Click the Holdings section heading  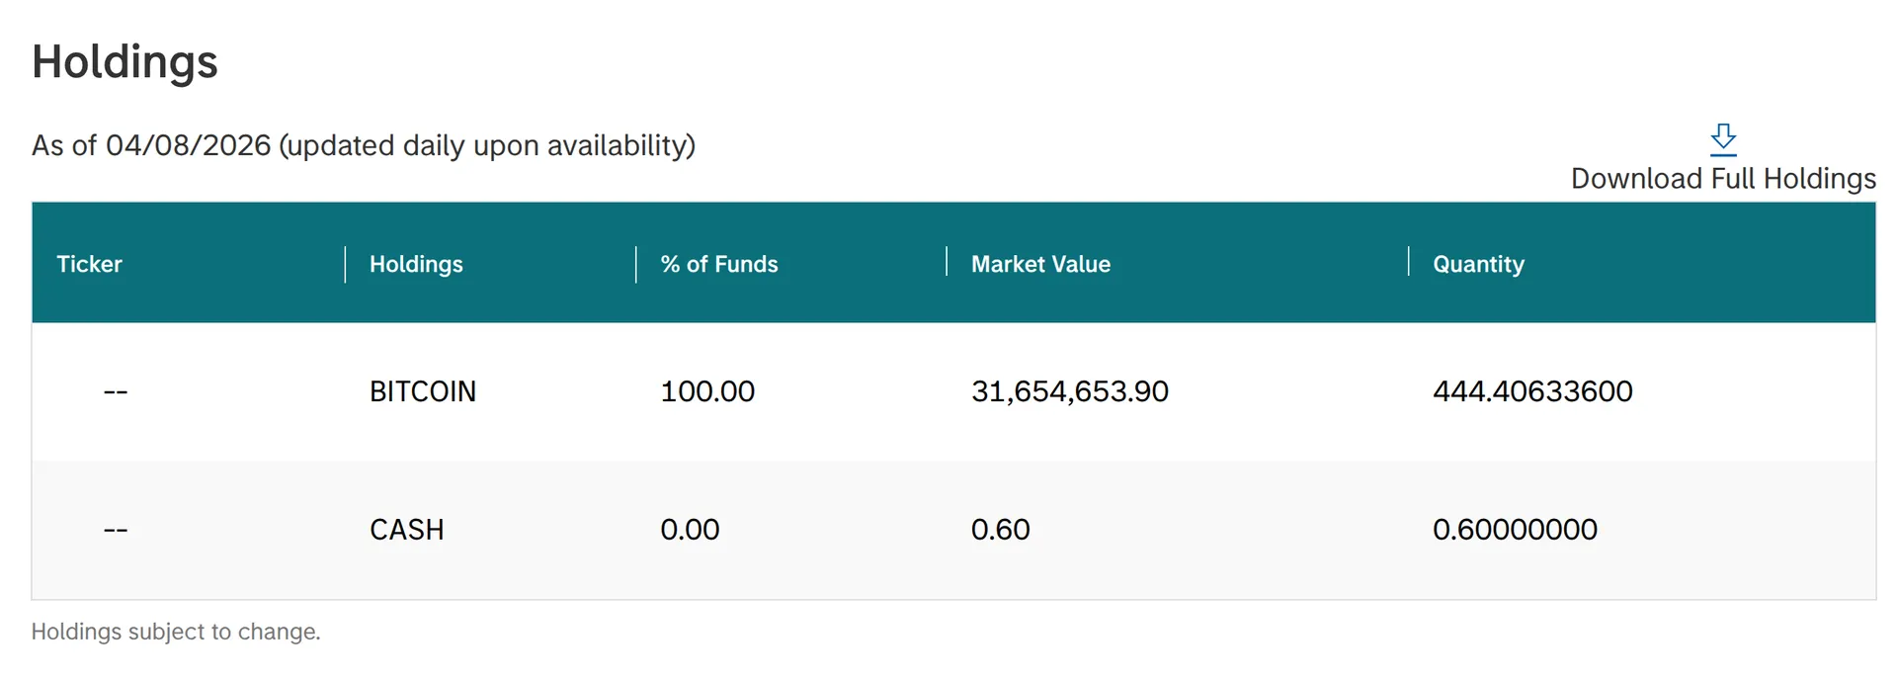click(x=124, y=61)
